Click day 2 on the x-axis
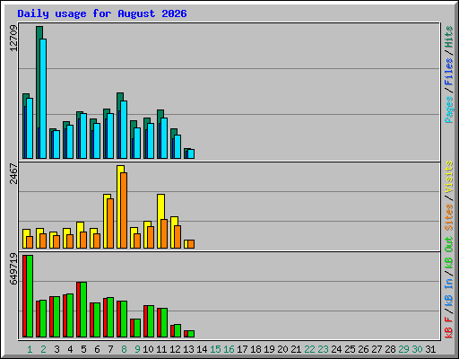Viewport: 459px width, 359px height. pyautogui.click(x=43, y=349)
